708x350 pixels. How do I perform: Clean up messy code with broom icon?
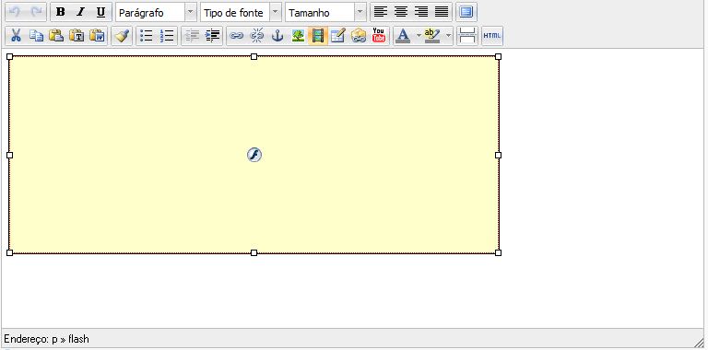(x=122, y=36)
